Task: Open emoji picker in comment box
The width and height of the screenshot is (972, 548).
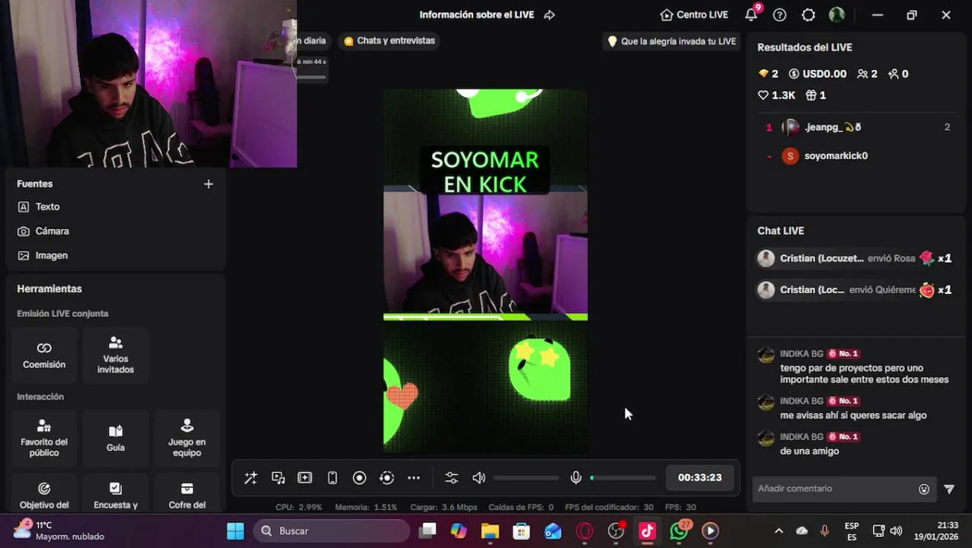Action: click(924, 489)
